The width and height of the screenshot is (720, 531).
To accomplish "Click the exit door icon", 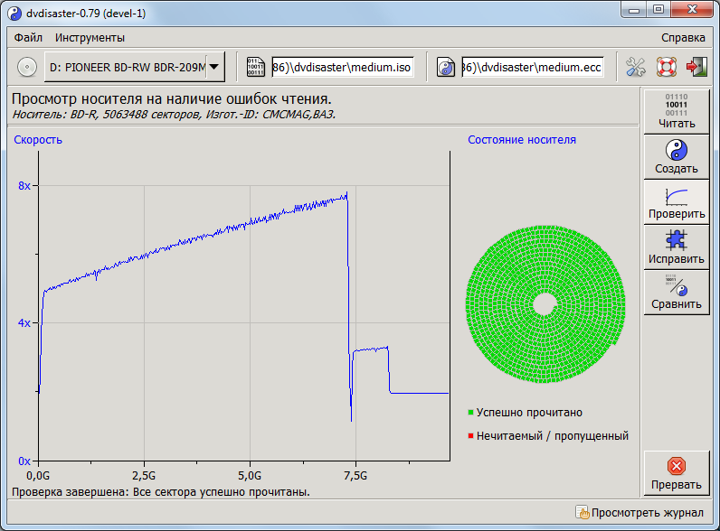I will tap(696, 67).
